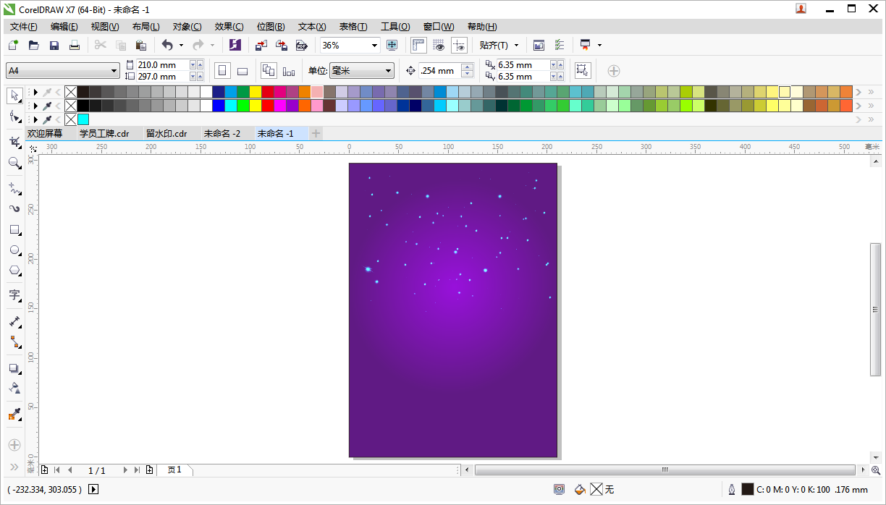Select the Polygon tool
The image size is (886, 505).
coord(14,271)
